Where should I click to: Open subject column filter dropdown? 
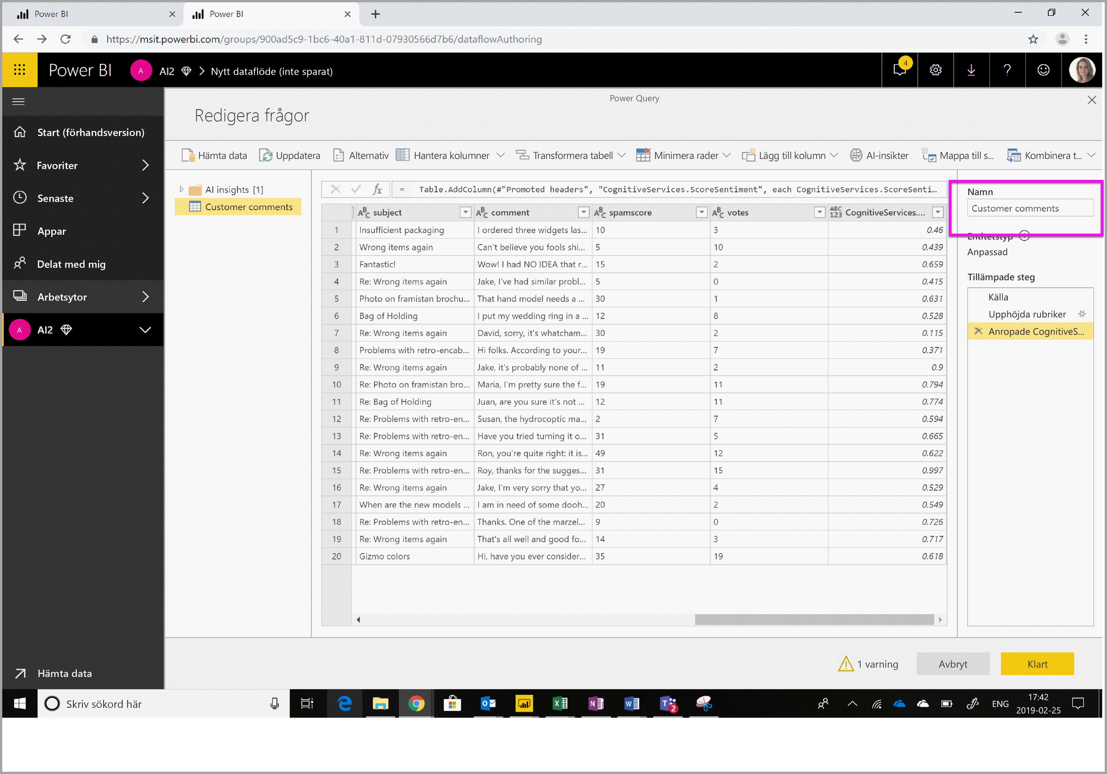(465, 212)
